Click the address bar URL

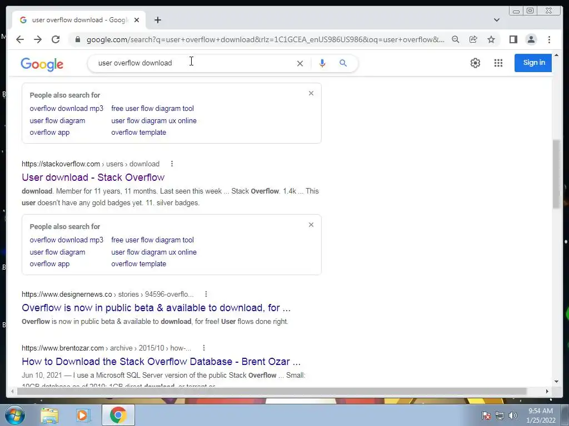(265, 39)
